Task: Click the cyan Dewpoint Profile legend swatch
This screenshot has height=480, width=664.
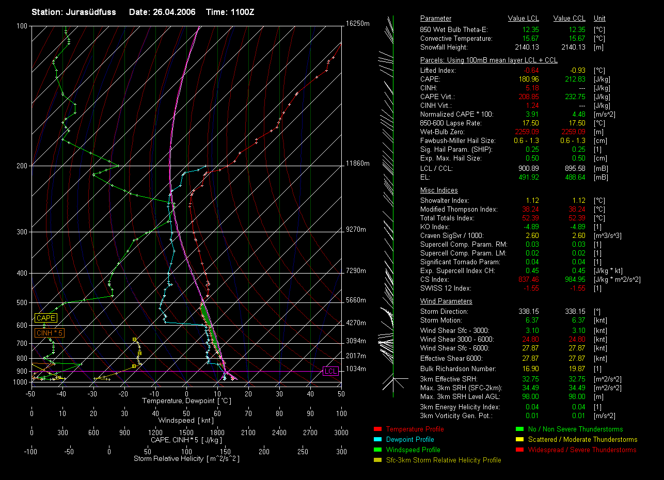Action: pyautogui.click(x=377, y=440)
